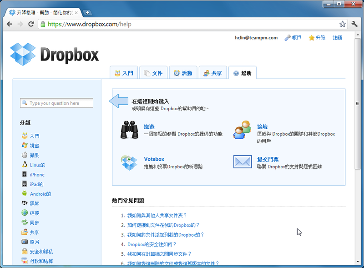Close the Dropbox help browser tab
This screenshot has width=364, height=268.
coord(76,13)
